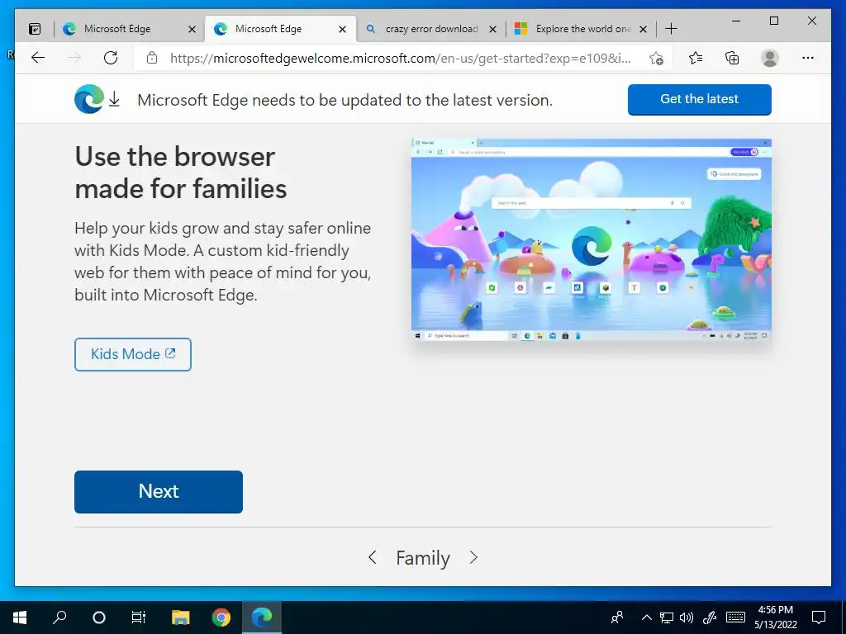Open the touch keyboard icon
The width and height of the screenshot is (846, 634).
point(735,617)
